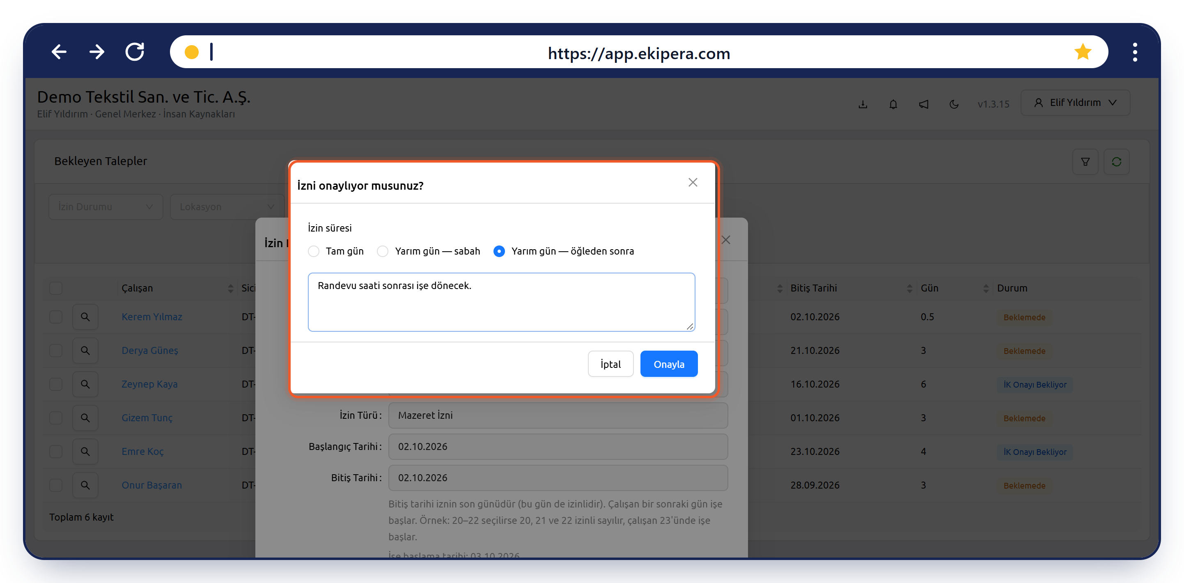
Task: Open the İzin Durumu dropdown
Action: 106,207
